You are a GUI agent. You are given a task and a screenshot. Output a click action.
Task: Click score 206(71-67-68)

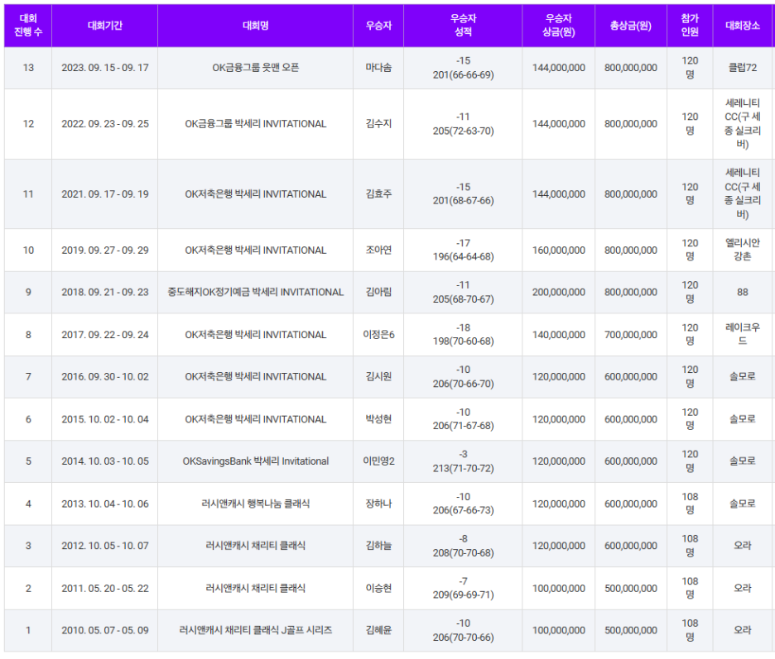(x=463, y=426)
